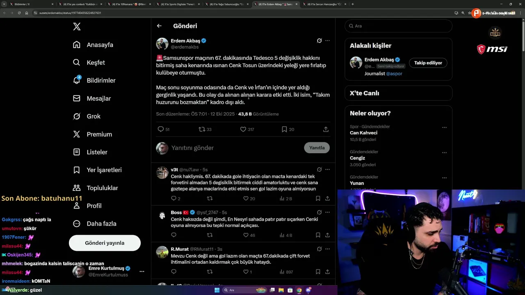Screen dimensions: 525x295
Task: Click Grok icon on R.Murat's reply
Action: point(319,249)
